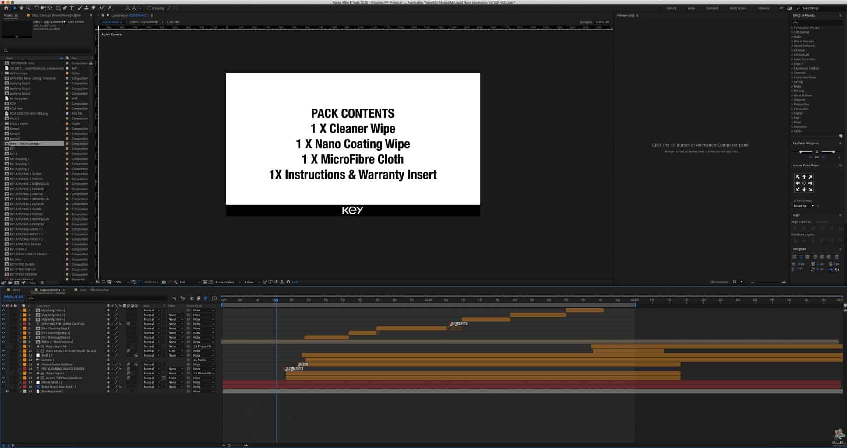Screen dimensions: 847x448
Task: Hide the Applying Step 6 layer
Action: (x=4, y=311)
